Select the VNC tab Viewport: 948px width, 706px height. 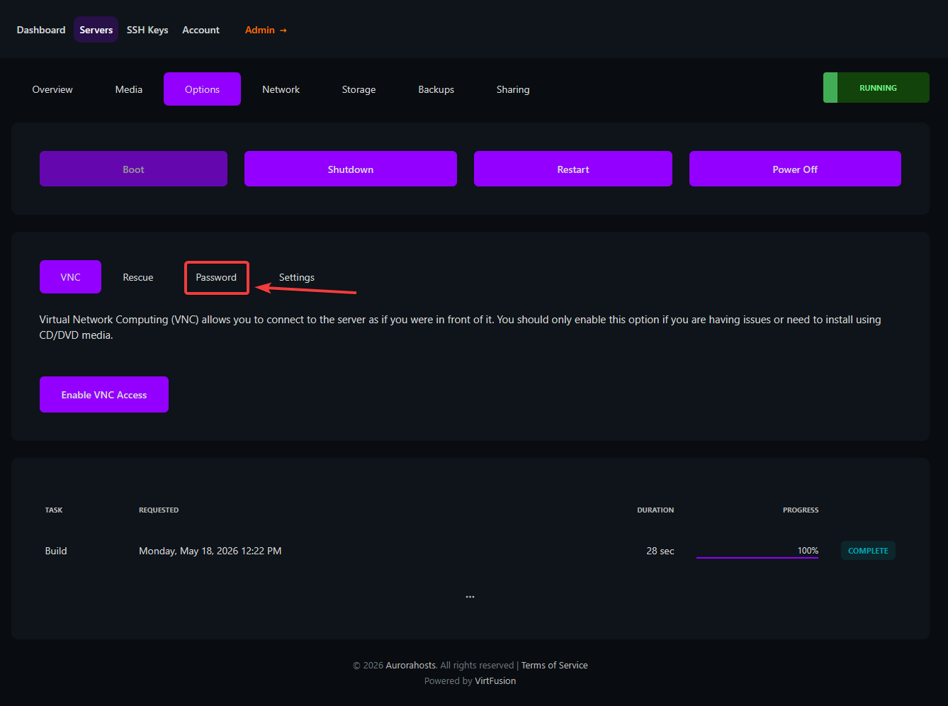70,277
